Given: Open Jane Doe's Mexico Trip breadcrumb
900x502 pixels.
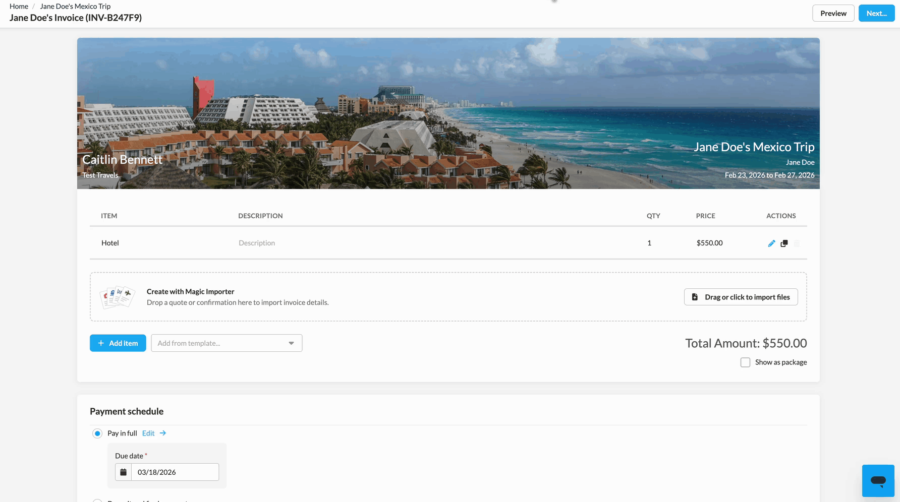Looking at the screenshot, I should (75, 6).
